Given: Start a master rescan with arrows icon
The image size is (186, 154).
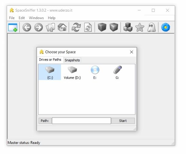Looking at the screenshot, I should pos(76,27).
